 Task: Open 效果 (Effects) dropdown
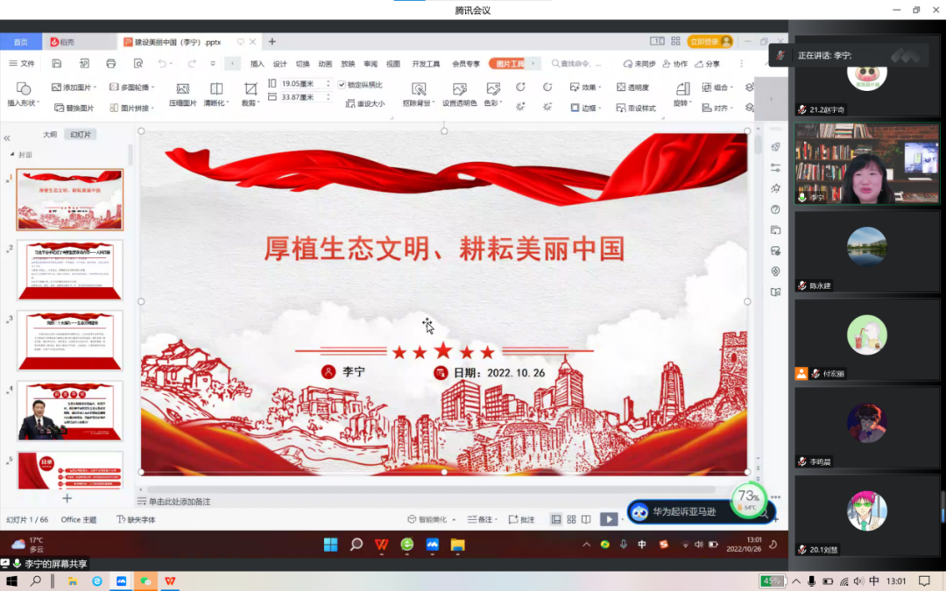click(x=585, y=88)
